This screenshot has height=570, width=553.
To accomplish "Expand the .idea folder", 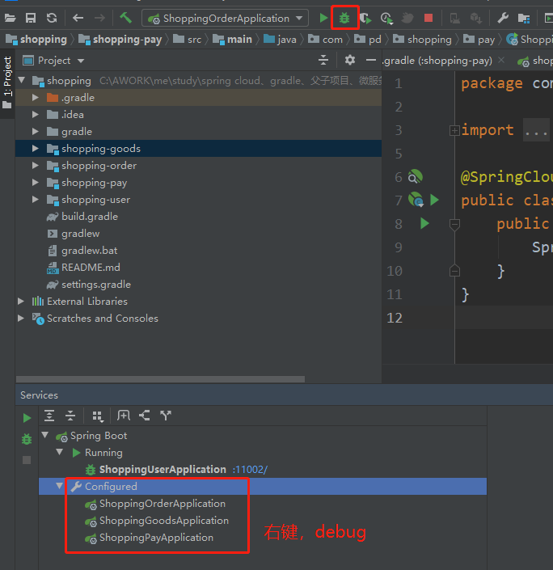I will [x=36, y=115].
